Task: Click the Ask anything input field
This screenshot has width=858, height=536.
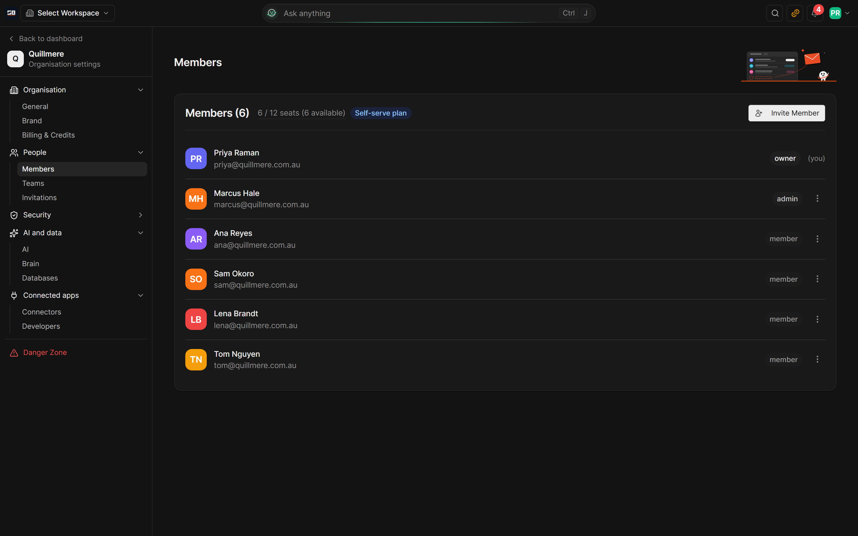Action: (429, 13)
